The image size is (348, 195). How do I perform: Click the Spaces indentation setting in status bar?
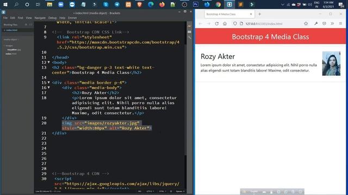click(x=180, y=191)
